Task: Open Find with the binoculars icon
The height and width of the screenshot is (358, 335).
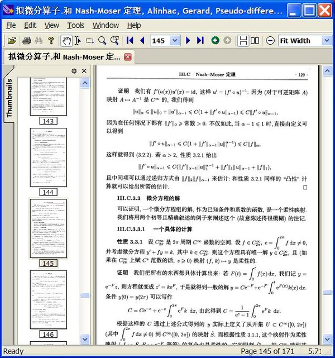Action: coord(39,41)
